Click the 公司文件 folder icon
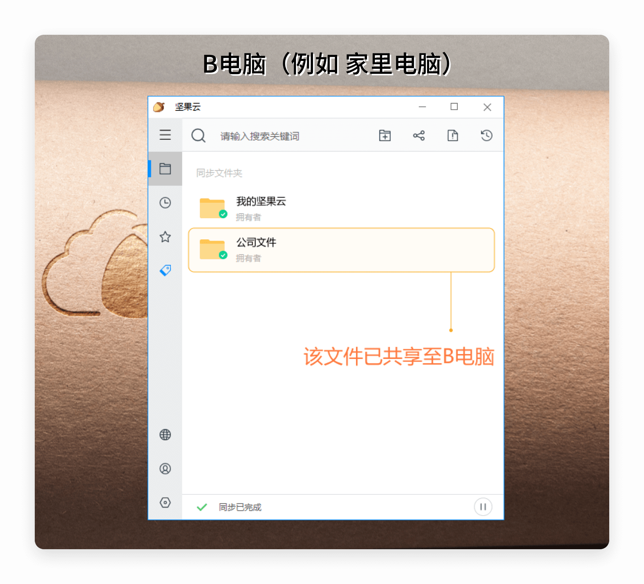644x584 pixels. [x=213, y=249]
